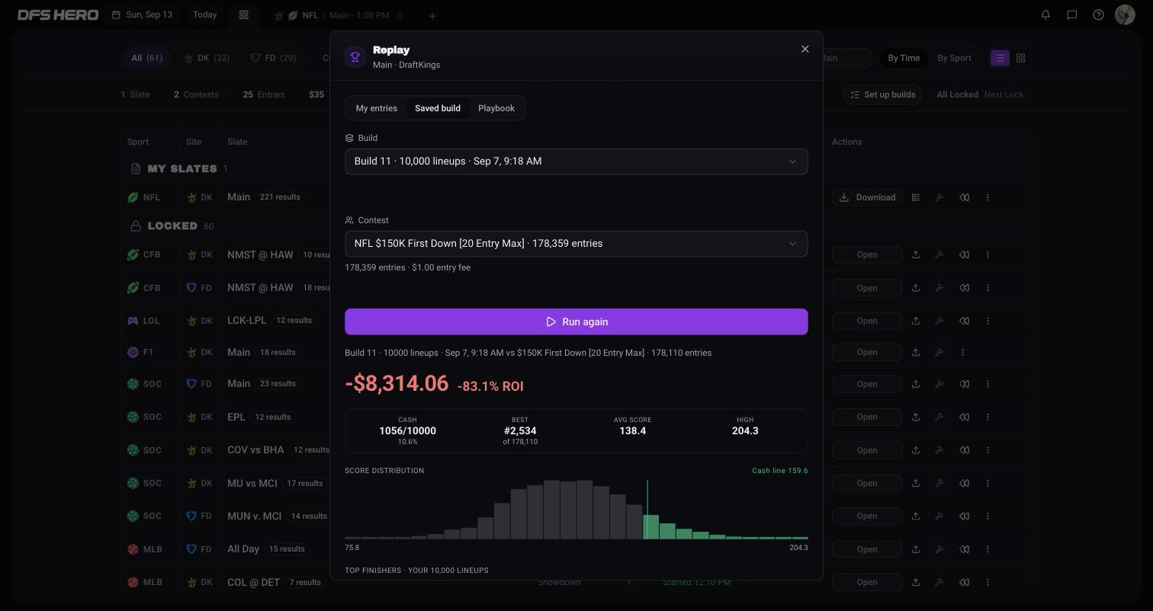Open more options on MU vs MCI row

tap(988, 483)
